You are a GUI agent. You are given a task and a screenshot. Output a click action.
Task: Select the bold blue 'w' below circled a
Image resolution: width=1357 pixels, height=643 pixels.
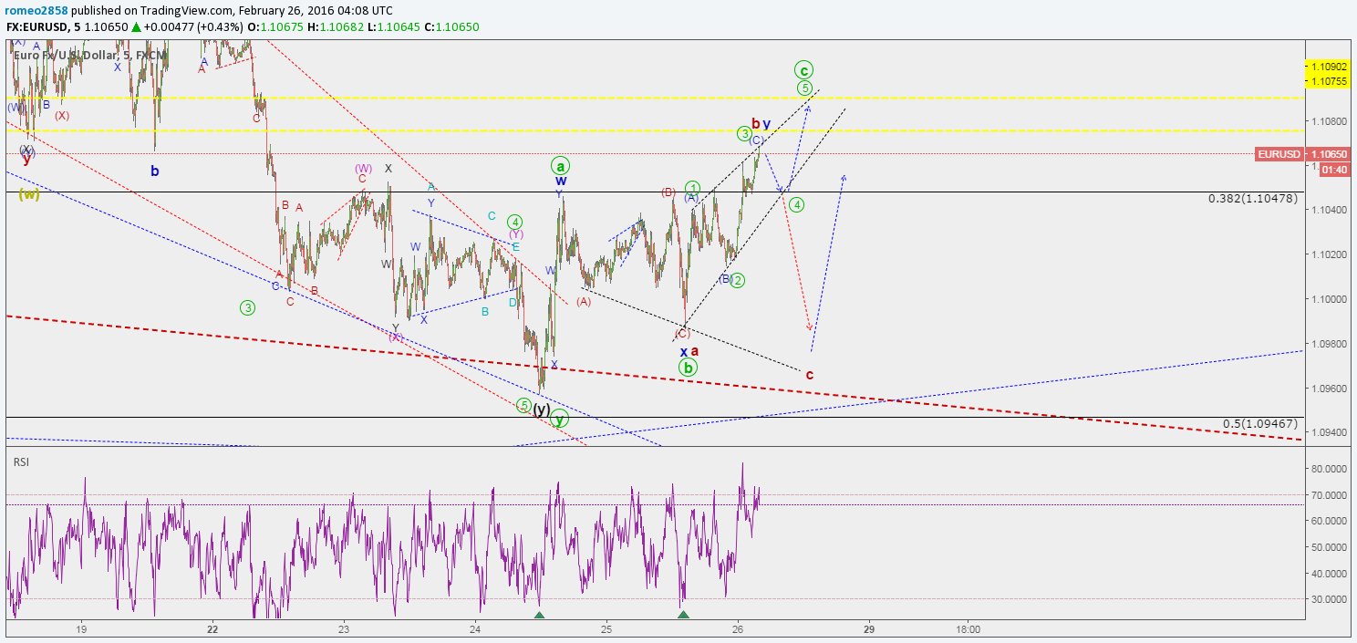tap(561, 181)
